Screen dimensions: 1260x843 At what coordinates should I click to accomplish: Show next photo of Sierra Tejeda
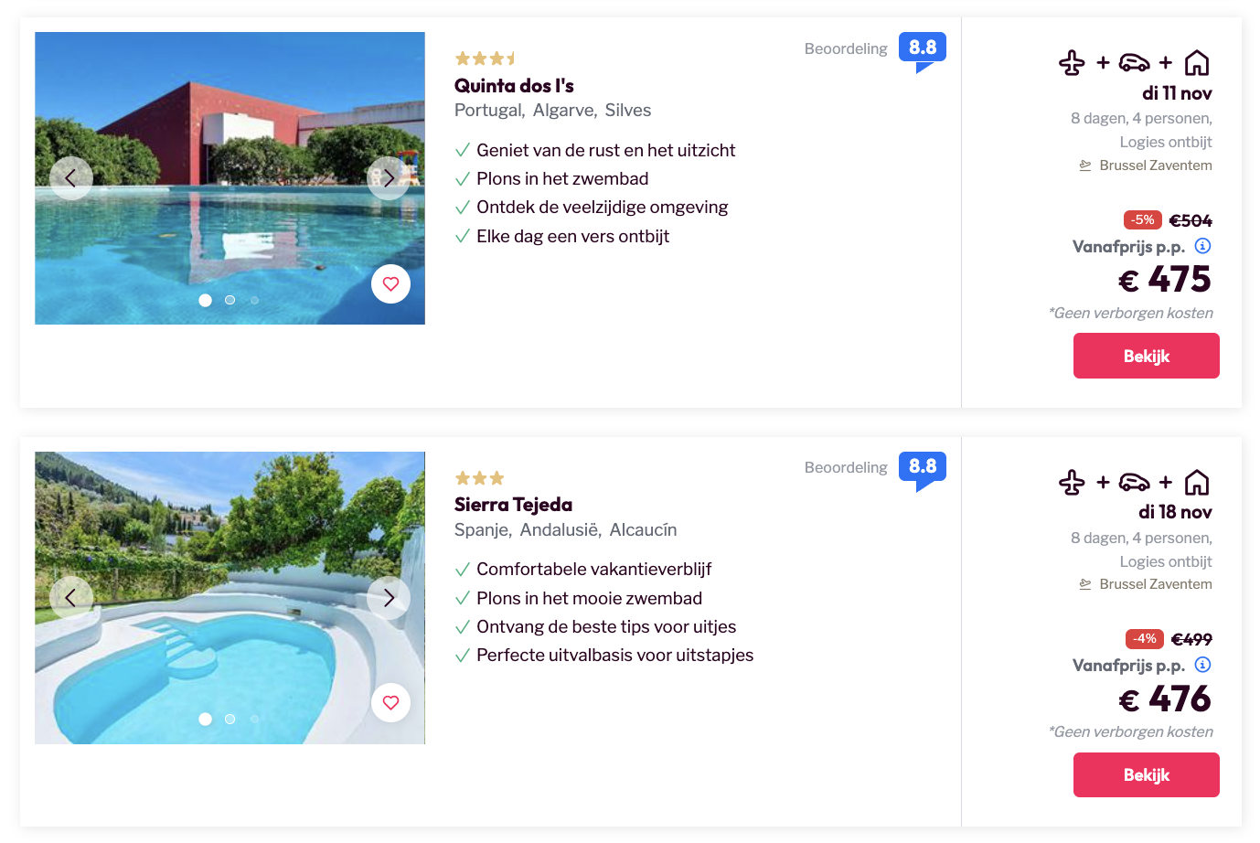(x=389, y=598)
